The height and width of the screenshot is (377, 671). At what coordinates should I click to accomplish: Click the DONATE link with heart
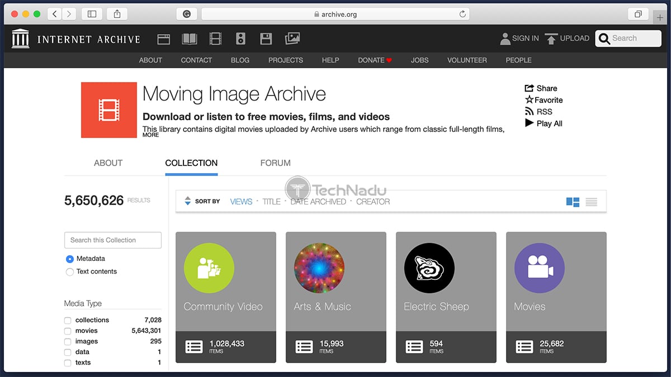pos(375,60)
